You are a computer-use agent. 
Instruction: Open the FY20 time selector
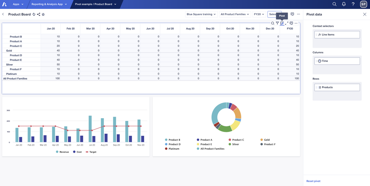(x=259, y=14)
